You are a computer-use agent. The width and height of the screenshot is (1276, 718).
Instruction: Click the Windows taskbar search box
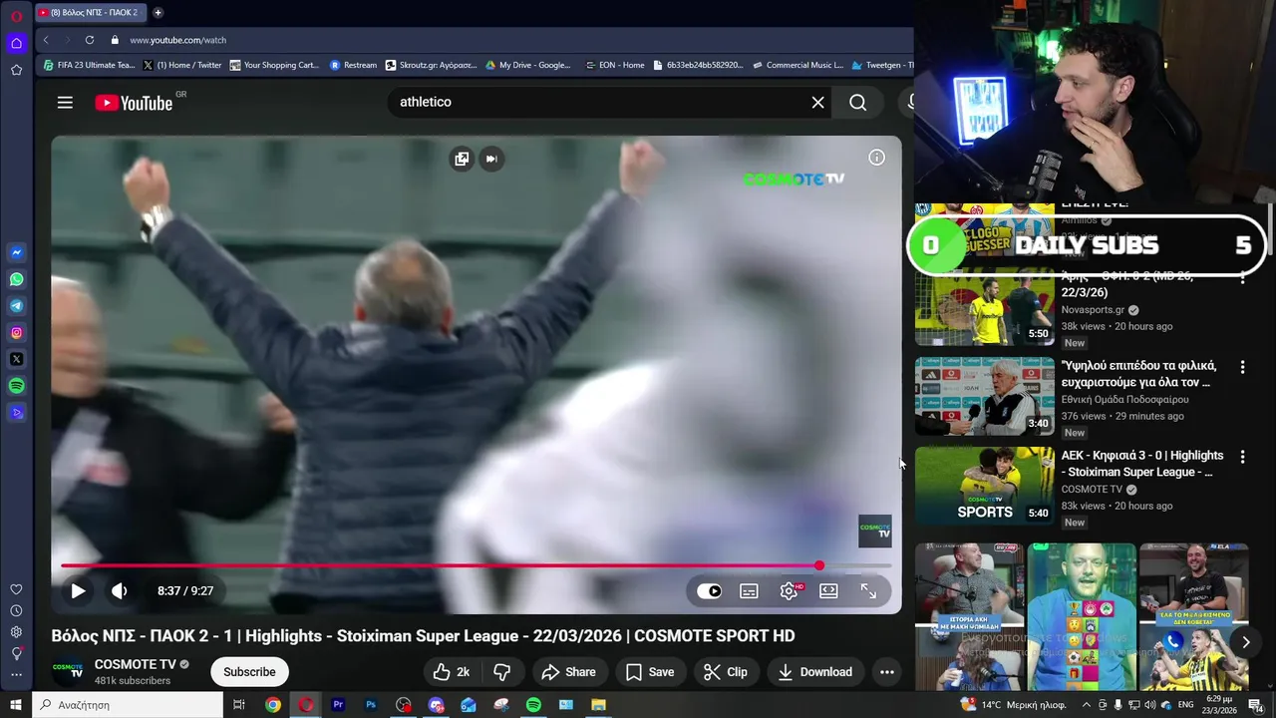pos(129,705)
